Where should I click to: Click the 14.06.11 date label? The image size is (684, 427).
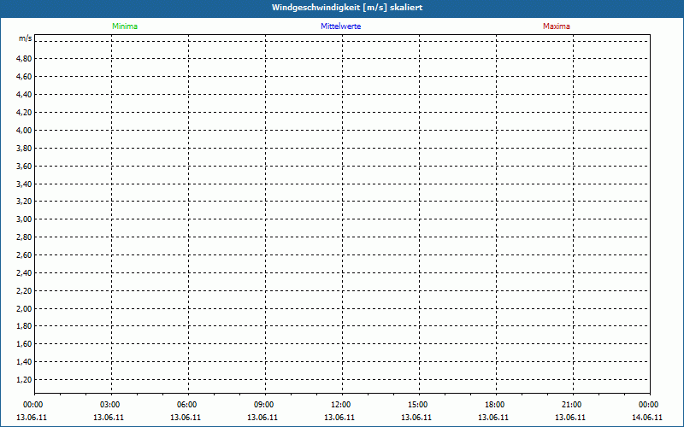(647, 418)
